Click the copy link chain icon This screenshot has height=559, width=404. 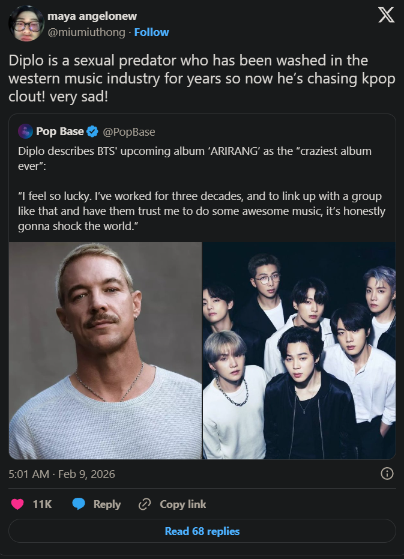(x=145, y=504)
